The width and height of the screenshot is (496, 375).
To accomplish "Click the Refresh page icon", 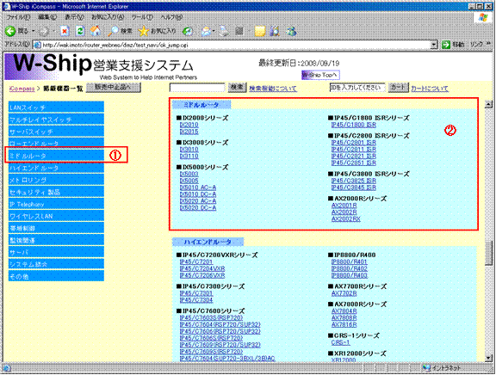I will 80,31.
